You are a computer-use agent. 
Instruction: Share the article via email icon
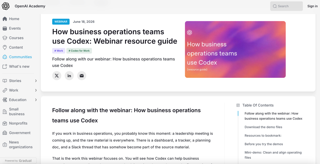click(x=82, y=76)
